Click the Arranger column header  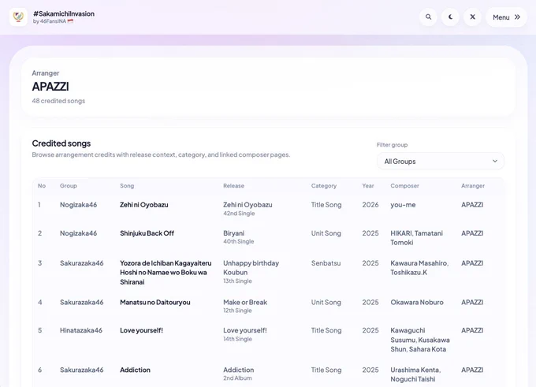473,186
